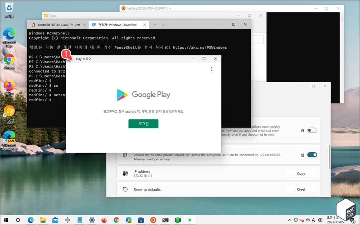
Task: Copy the IP address with Copy button
Action: click(x=301, y=173)
